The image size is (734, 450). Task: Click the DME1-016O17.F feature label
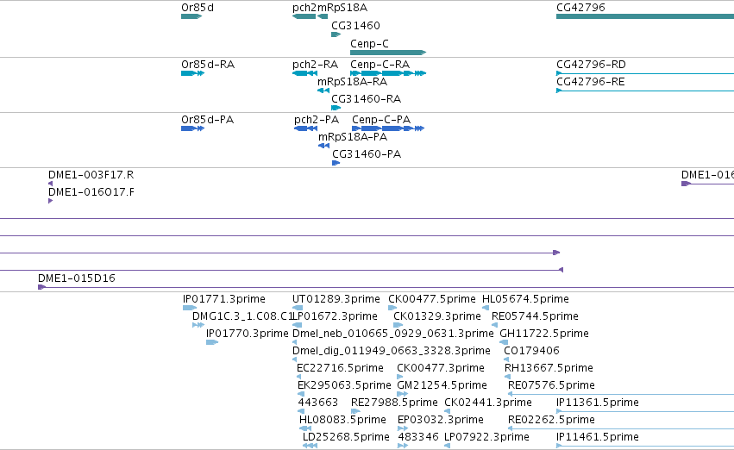[91, 192]
